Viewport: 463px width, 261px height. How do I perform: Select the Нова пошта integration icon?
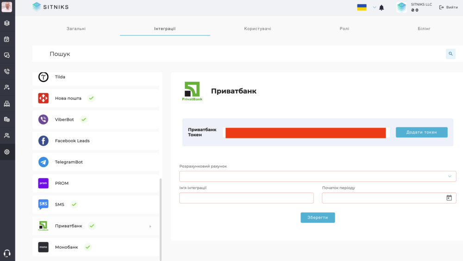(44, 98)
